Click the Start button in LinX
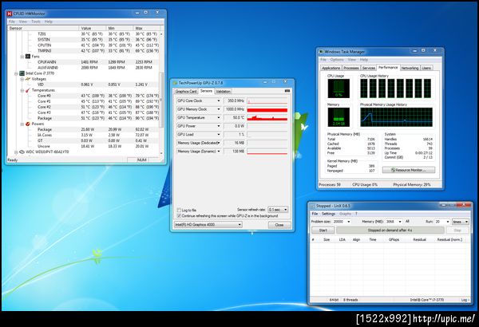 point(323,230)
